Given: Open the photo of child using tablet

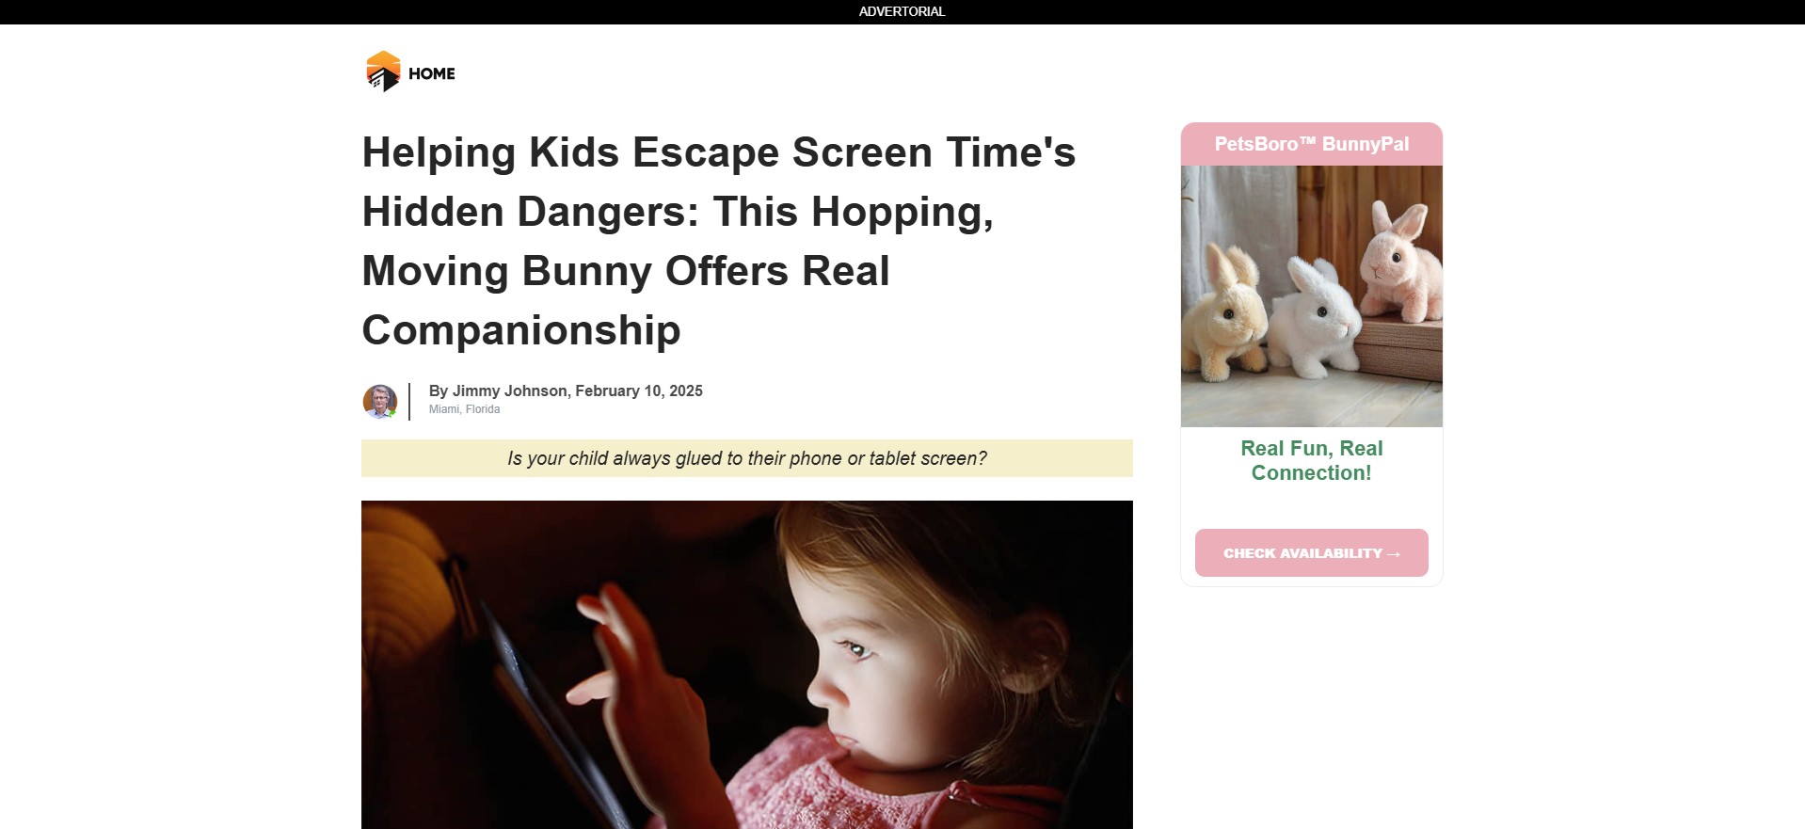Looking at the screenshot, I should [746, 664].
